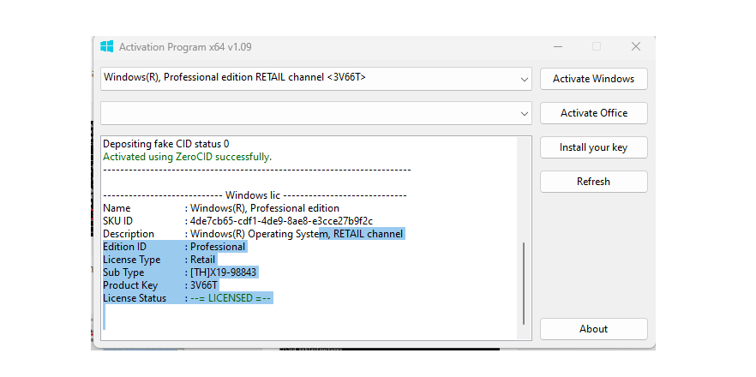Select the Windows(R), Professional edition RETAIL combo box
This screenshot has width=756, height=377.
click(315, 79)
